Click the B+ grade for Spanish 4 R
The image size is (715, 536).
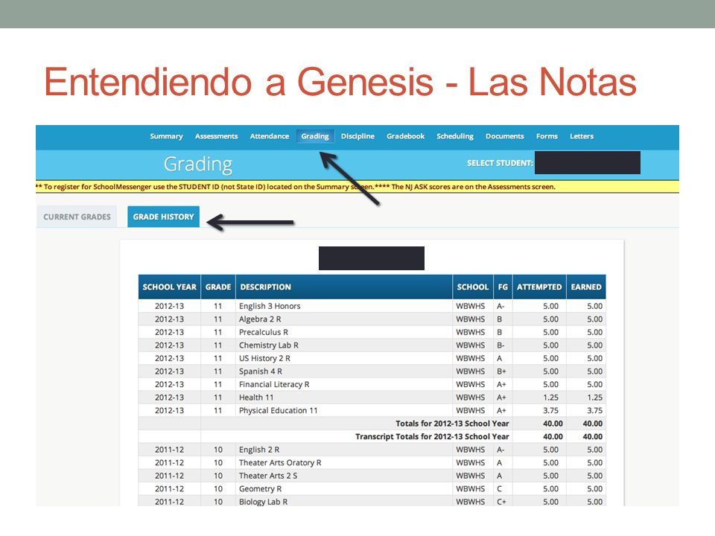click(501, 371)
